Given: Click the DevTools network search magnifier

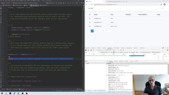Looking at the screenshot, I should (93, 50).
